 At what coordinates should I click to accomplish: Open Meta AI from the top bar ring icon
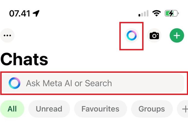click(131, 36)
